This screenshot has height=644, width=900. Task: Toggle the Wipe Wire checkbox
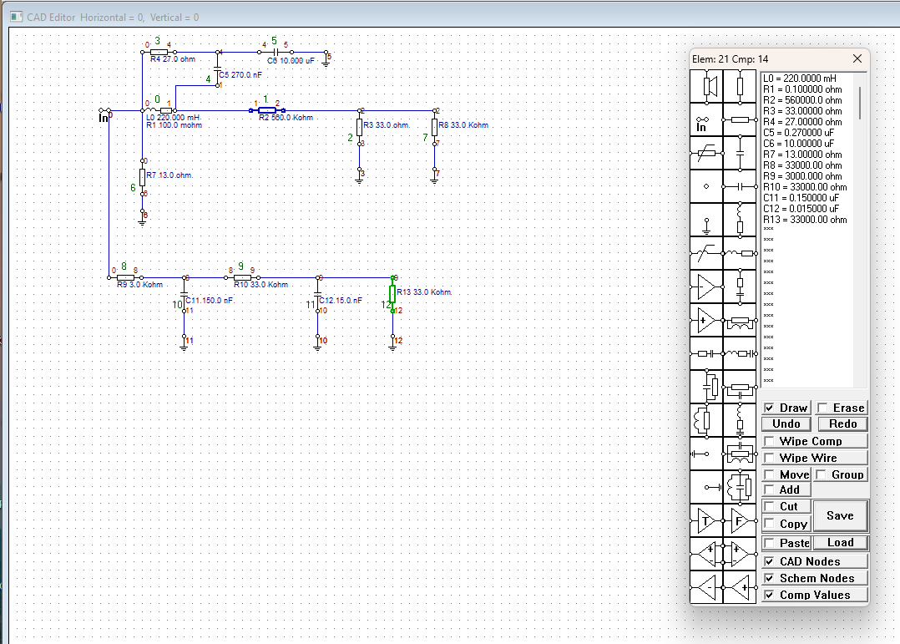tap(770, 458)
